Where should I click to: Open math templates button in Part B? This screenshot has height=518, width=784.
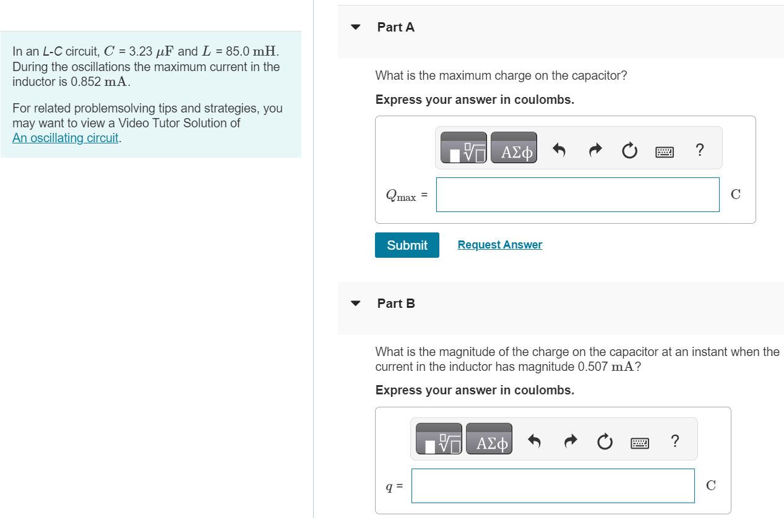click(x=439, y=439)
